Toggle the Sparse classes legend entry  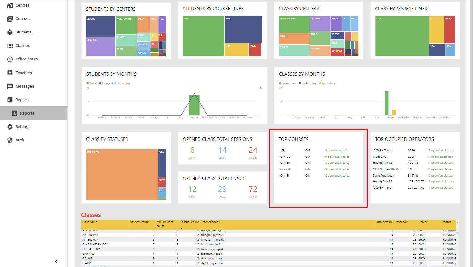tap(328, 83)
